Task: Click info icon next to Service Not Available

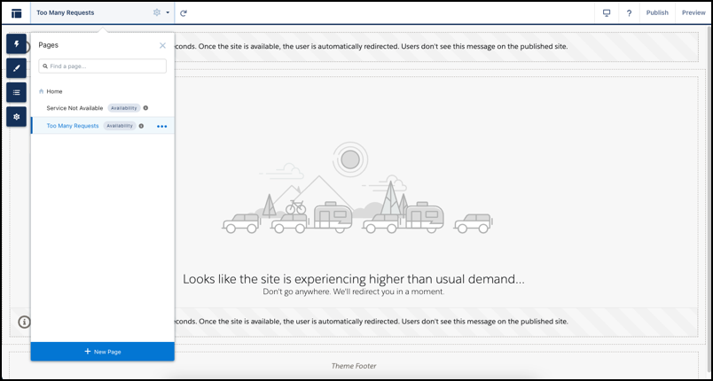Action: coord(145,108)
